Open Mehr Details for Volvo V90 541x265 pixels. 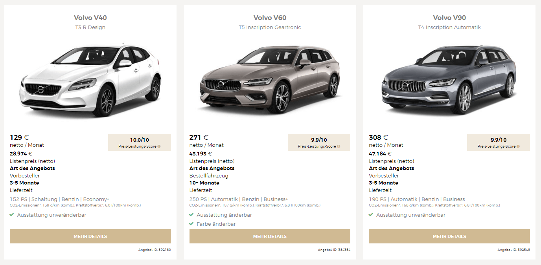pos(449,236)
